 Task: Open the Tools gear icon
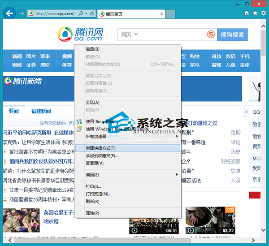263,13
